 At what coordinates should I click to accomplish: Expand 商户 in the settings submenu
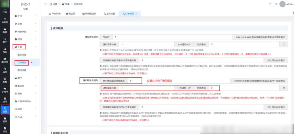tap(25, 78)
